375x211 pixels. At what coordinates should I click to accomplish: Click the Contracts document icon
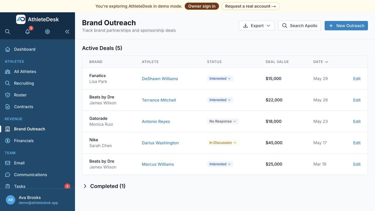[8, 107]
